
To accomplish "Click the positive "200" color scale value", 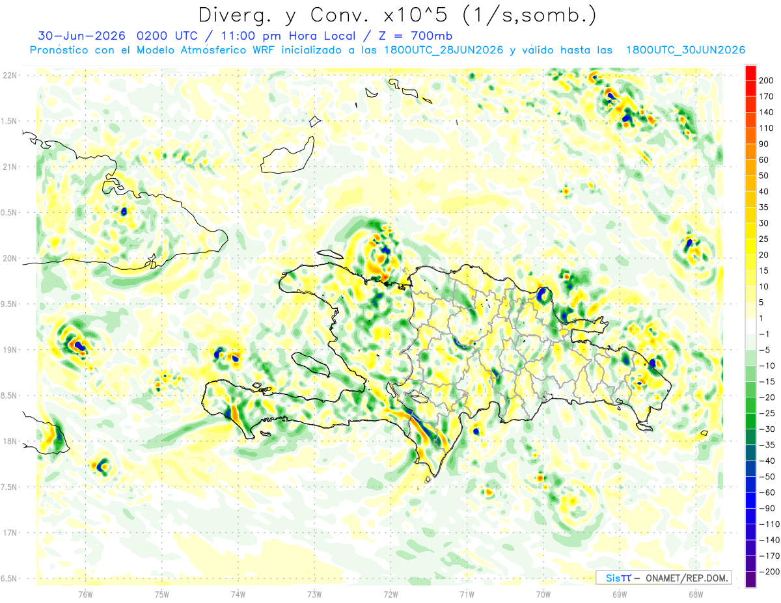I will tap(766, 81).
